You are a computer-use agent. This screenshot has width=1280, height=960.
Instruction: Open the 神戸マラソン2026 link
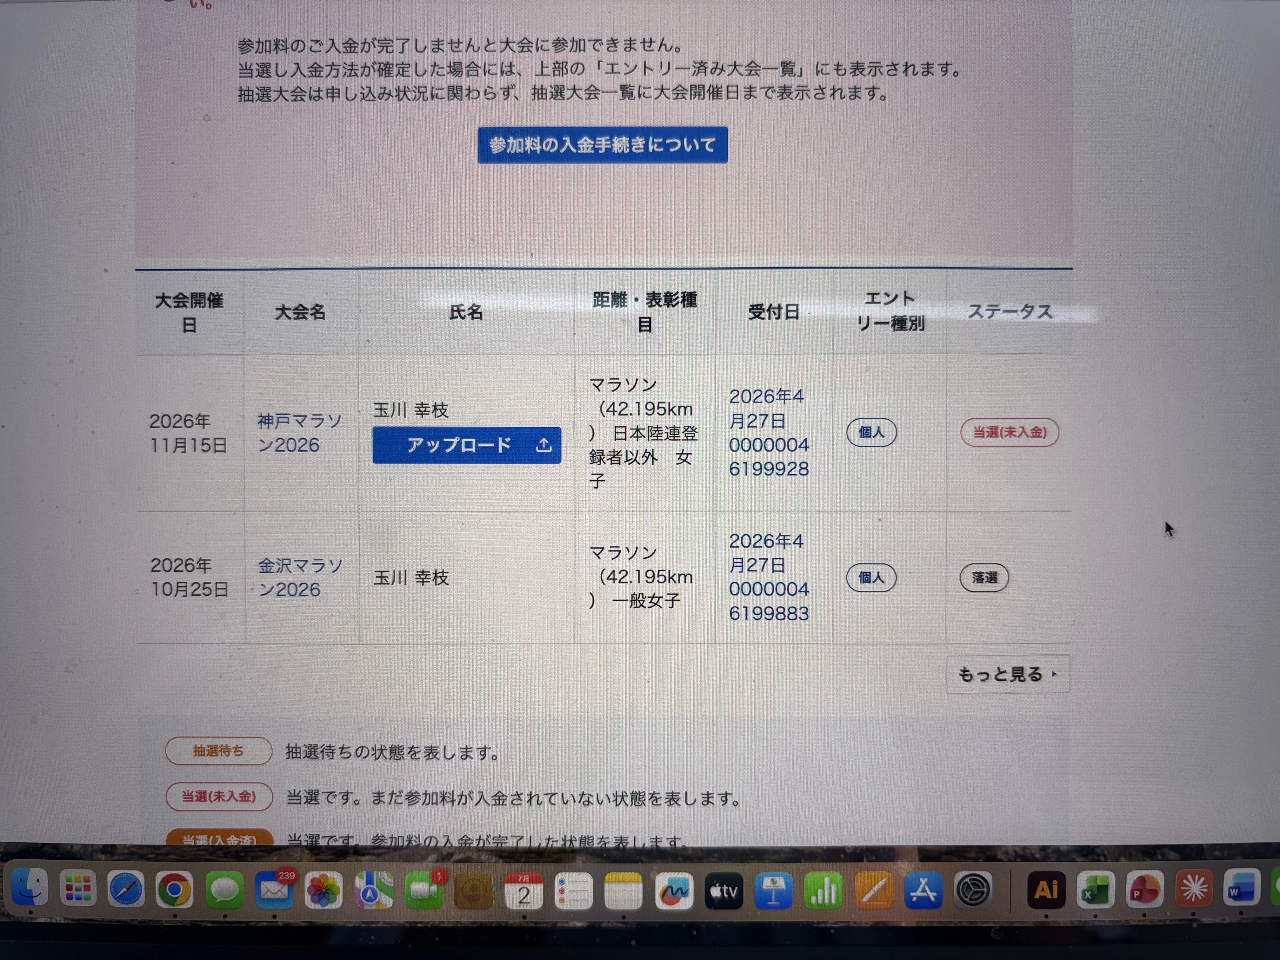pyautogui.click(x=300, y=433)
